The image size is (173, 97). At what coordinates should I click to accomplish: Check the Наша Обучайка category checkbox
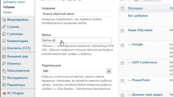122,31
